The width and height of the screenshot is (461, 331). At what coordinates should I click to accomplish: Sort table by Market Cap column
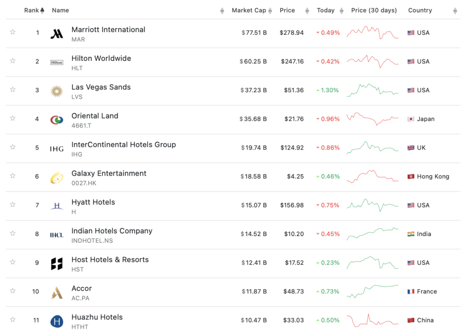coord(249,10)
